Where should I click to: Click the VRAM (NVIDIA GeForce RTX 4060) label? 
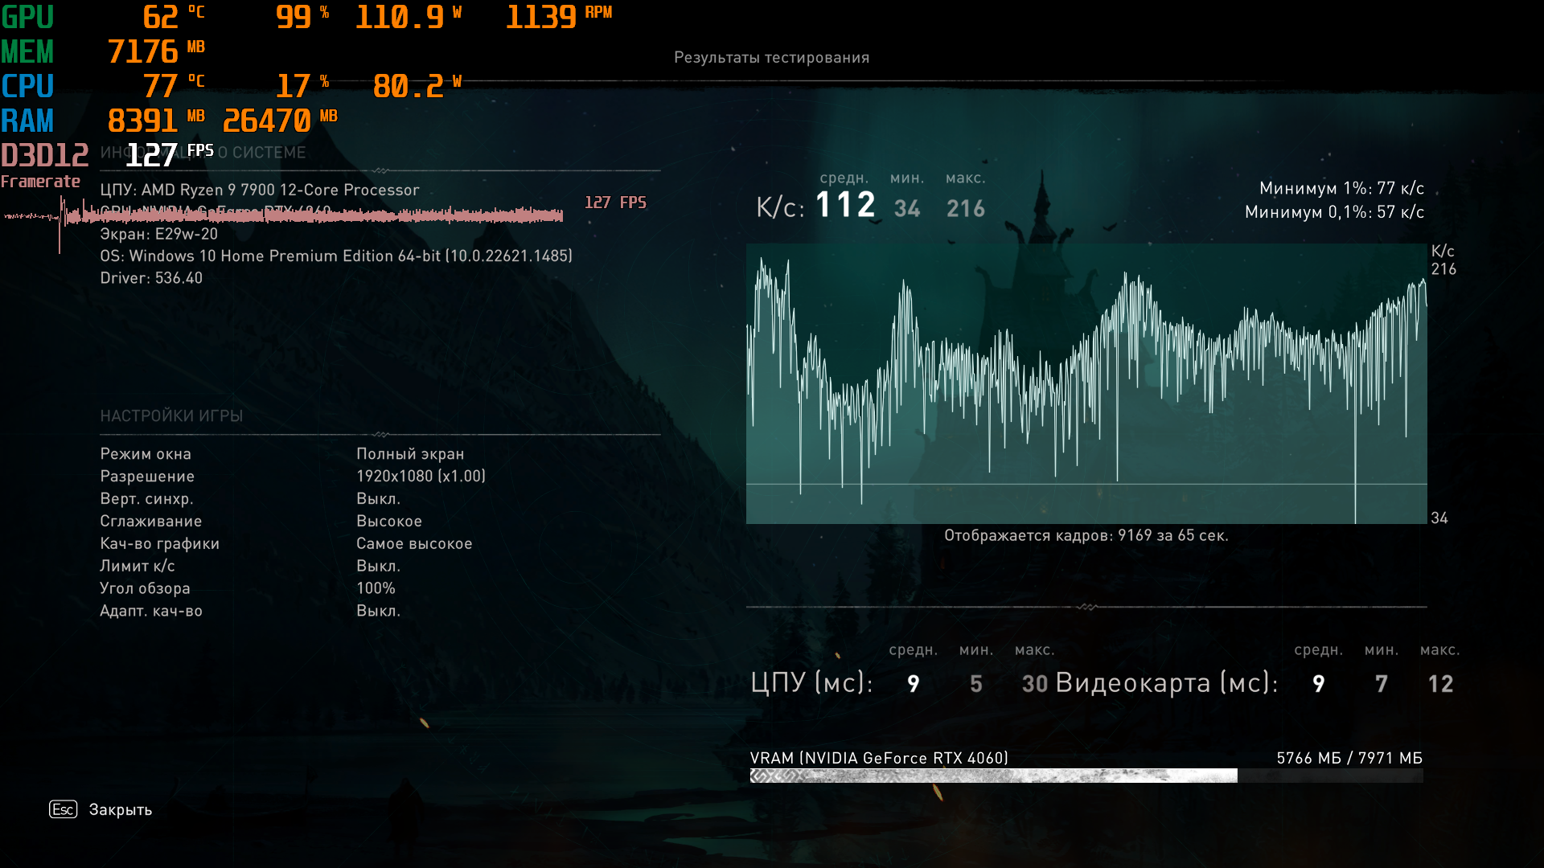point(879,759)
